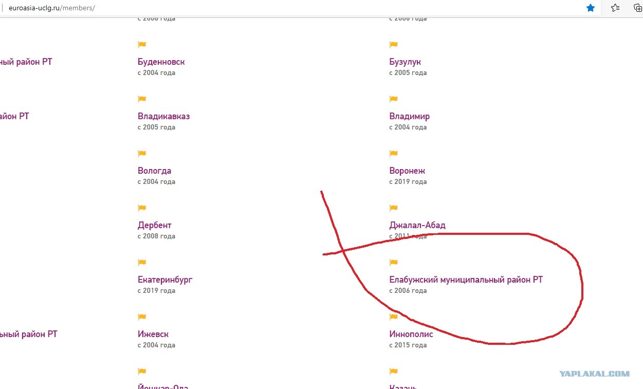This screenshot has height=389, width=643.
Task: Select 'с 2005 года' under Бузулук
Action: (x=408, y=73)
